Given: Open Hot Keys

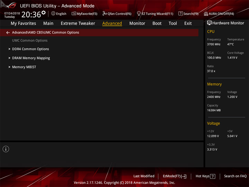Looking at the screenshot, I should tap(202, 176).
